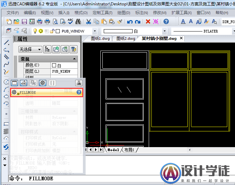Click the flask icon in command popup
Screen dimensions: 235x185
[x=79, y=83]
